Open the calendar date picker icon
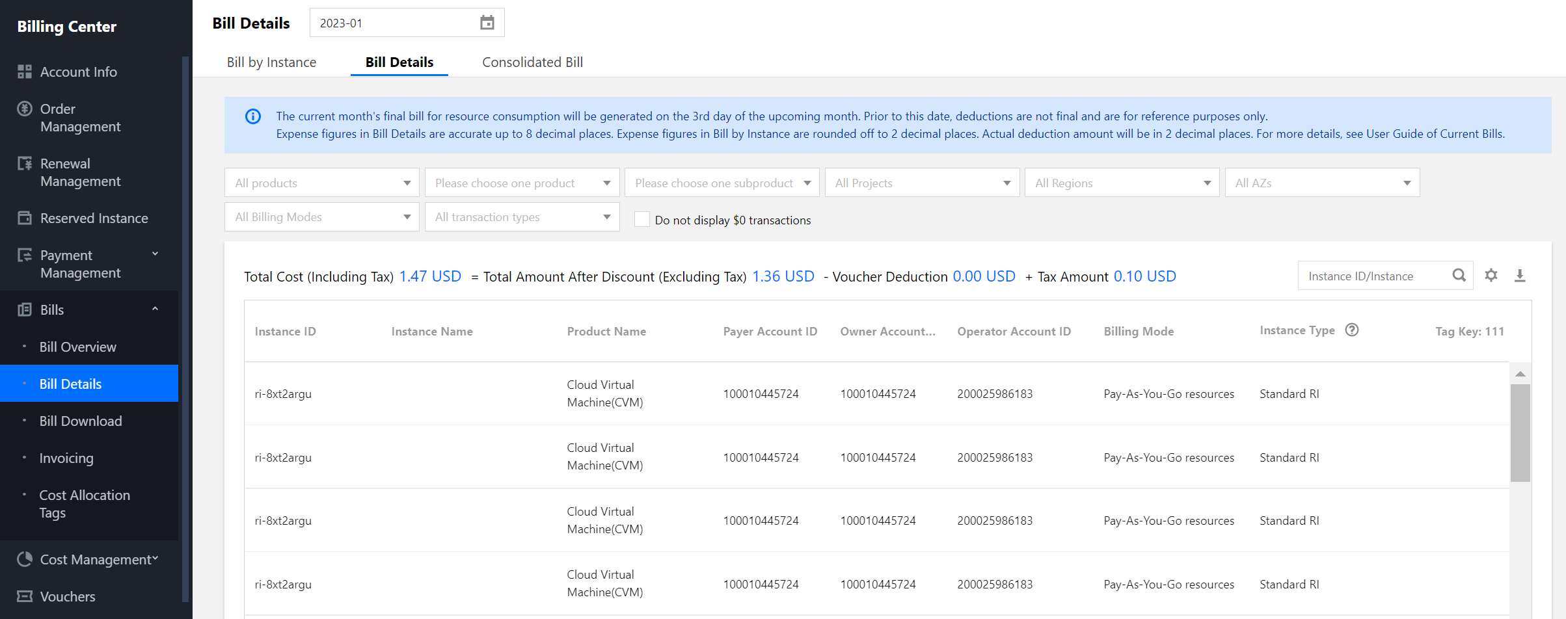The height and width of the screenshot is (619, 1566). pyautogui.click(x=487, y=23)
